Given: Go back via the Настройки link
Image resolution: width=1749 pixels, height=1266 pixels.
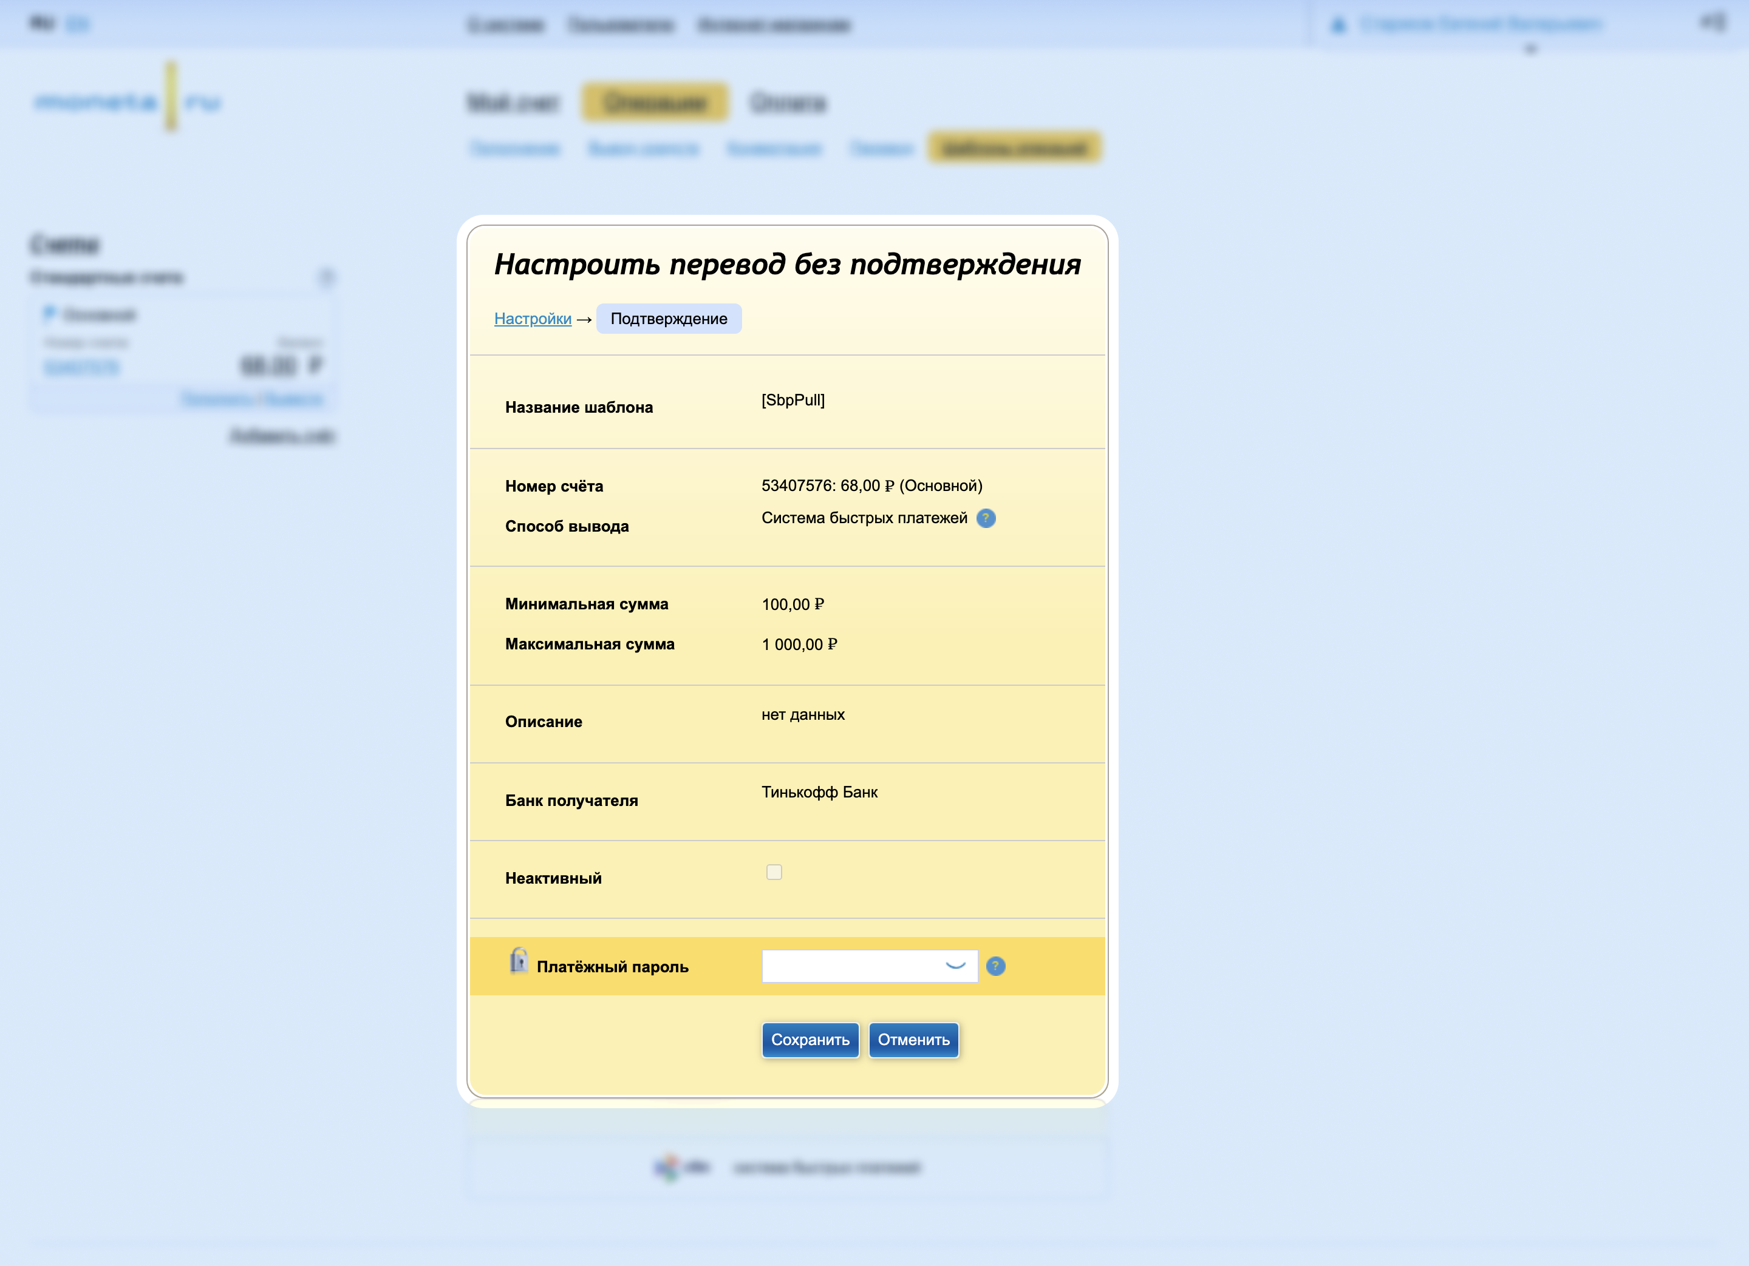Looking at the screenshot, I should (x=532, y=319).
